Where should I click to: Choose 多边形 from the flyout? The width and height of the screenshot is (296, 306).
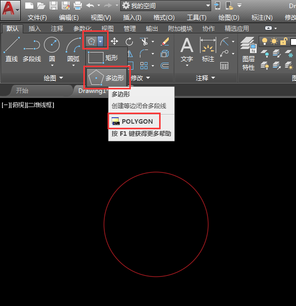click(x=107, y=78)
